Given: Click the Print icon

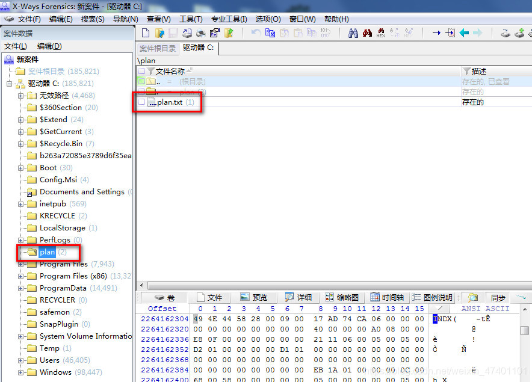Looking at the screenshot, I should (201, 33).
